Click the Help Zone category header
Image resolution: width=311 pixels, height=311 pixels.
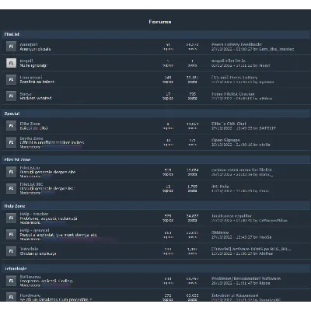[x=155, y=206]
